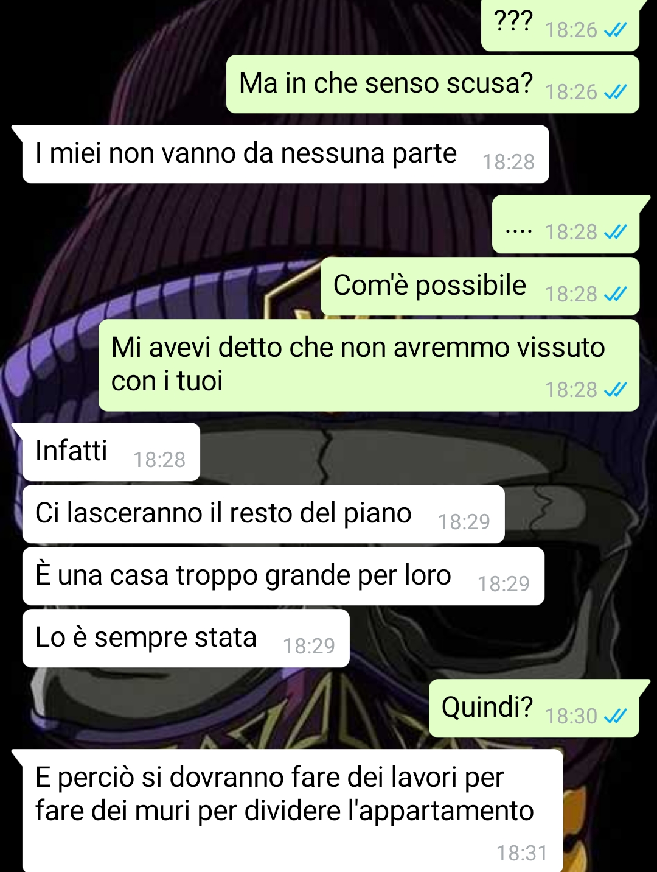This screenshot has width=657, height=872.
Task: Tap the 'È una casa troppo grande per loro' message
Action: coord(283,576)
